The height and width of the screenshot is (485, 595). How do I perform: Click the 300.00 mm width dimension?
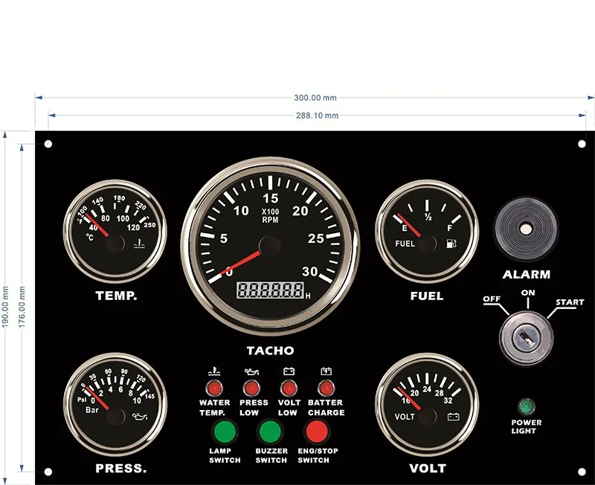point(315,98)
